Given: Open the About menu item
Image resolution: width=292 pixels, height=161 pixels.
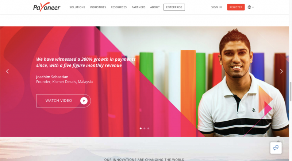Looking at the screenshot, I should pos(155,7).
